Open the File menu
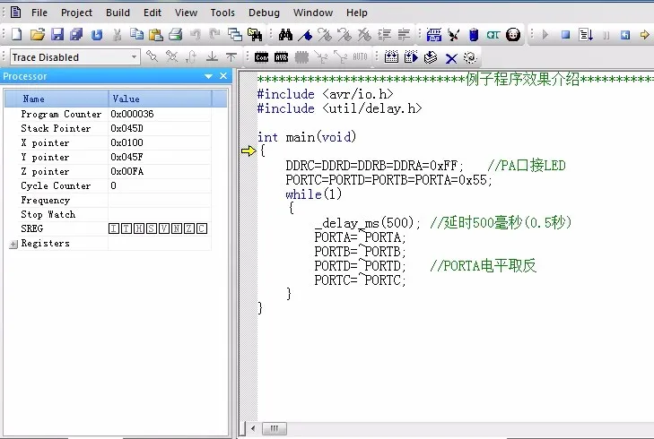The height and width of the screenshot is (439, 654). pyautogui.click(x=39, y=13)
